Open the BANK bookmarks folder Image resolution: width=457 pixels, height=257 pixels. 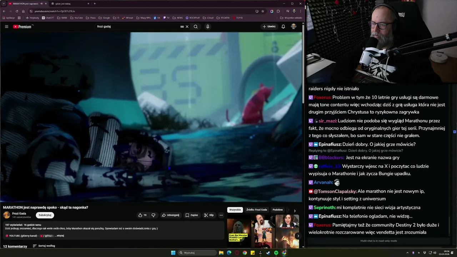pos(62,18)
